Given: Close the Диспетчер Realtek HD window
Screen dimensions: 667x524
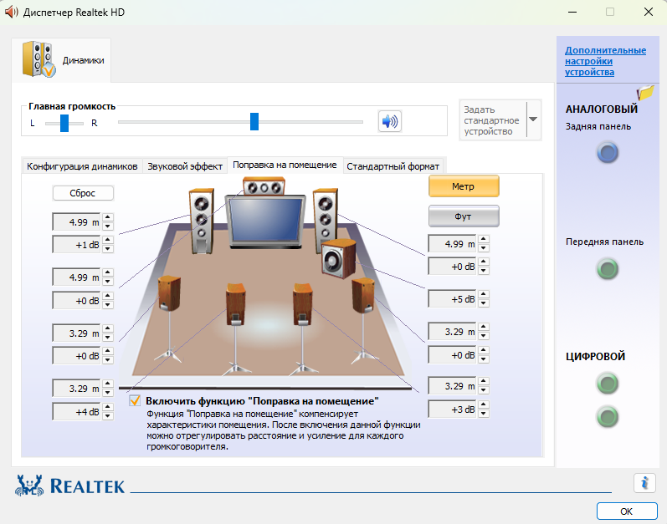Looking at the screenshot, I should pyautogui.click(x=649, y=12).
